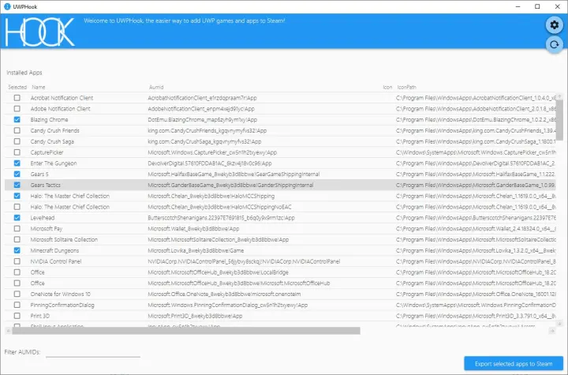Click the vertical scrollbar down arrow

[559, 324]
